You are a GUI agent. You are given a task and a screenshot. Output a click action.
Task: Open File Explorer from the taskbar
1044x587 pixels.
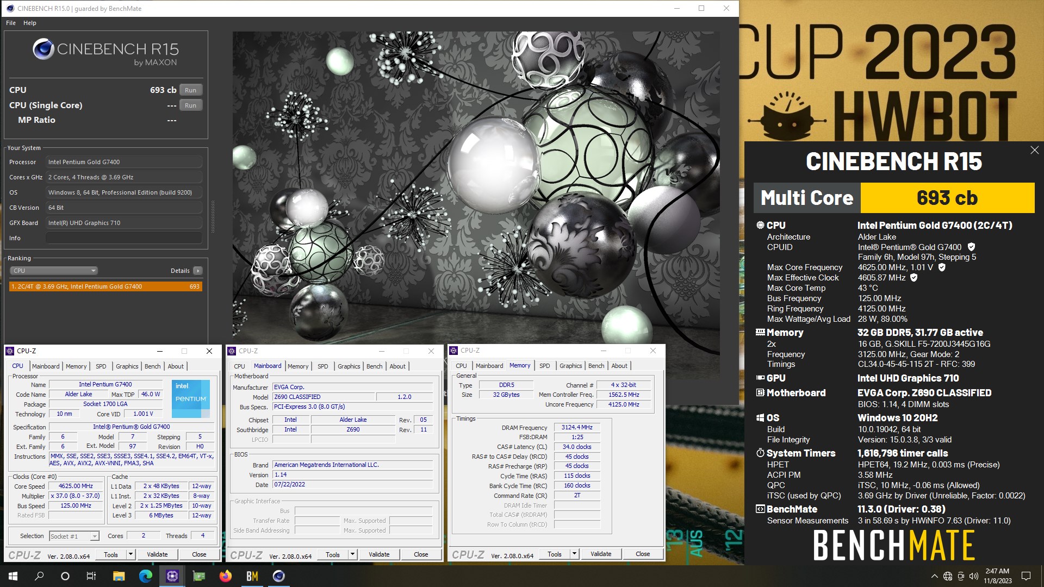(119, 576)
